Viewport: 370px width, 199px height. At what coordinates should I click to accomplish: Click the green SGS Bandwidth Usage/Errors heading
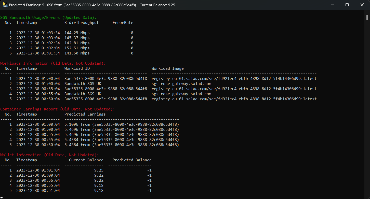48,18
